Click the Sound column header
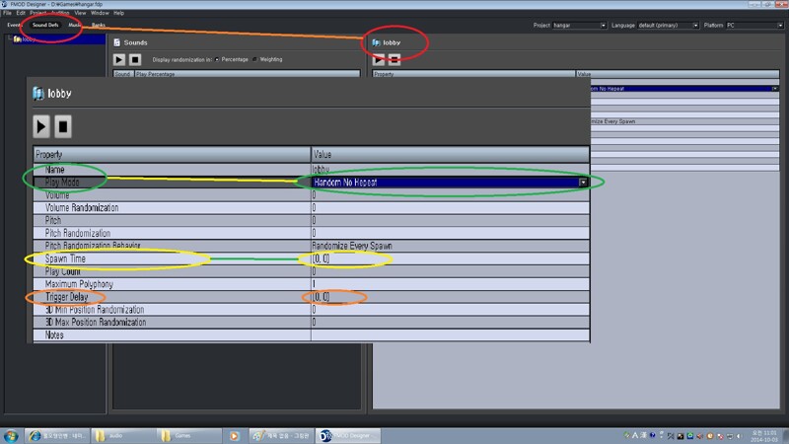The width and height of the screenshot is (789, 444). [x=123, y=74]
